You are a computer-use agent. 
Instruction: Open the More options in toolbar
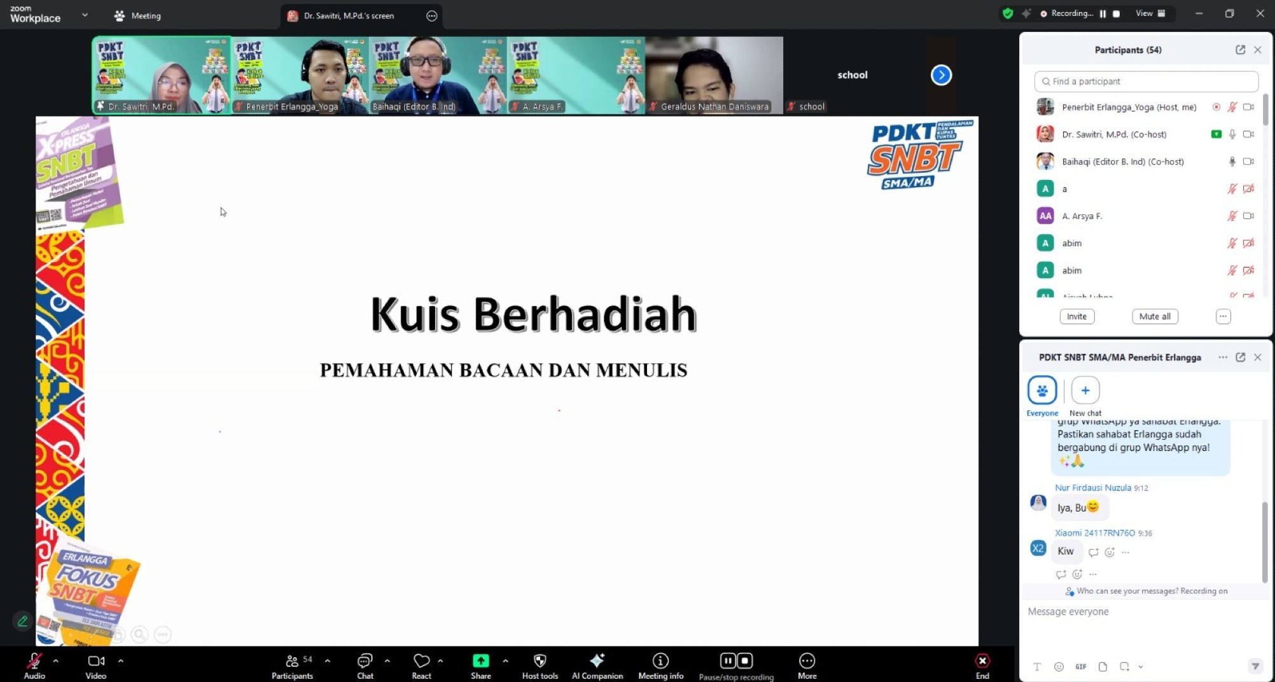coord(807,662)
